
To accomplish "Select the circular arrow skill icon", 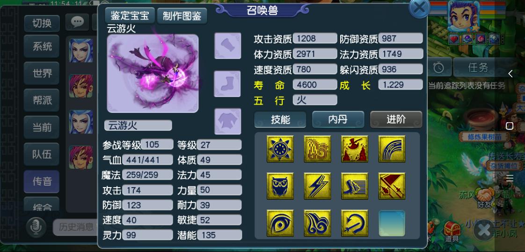I will (355, 223).
